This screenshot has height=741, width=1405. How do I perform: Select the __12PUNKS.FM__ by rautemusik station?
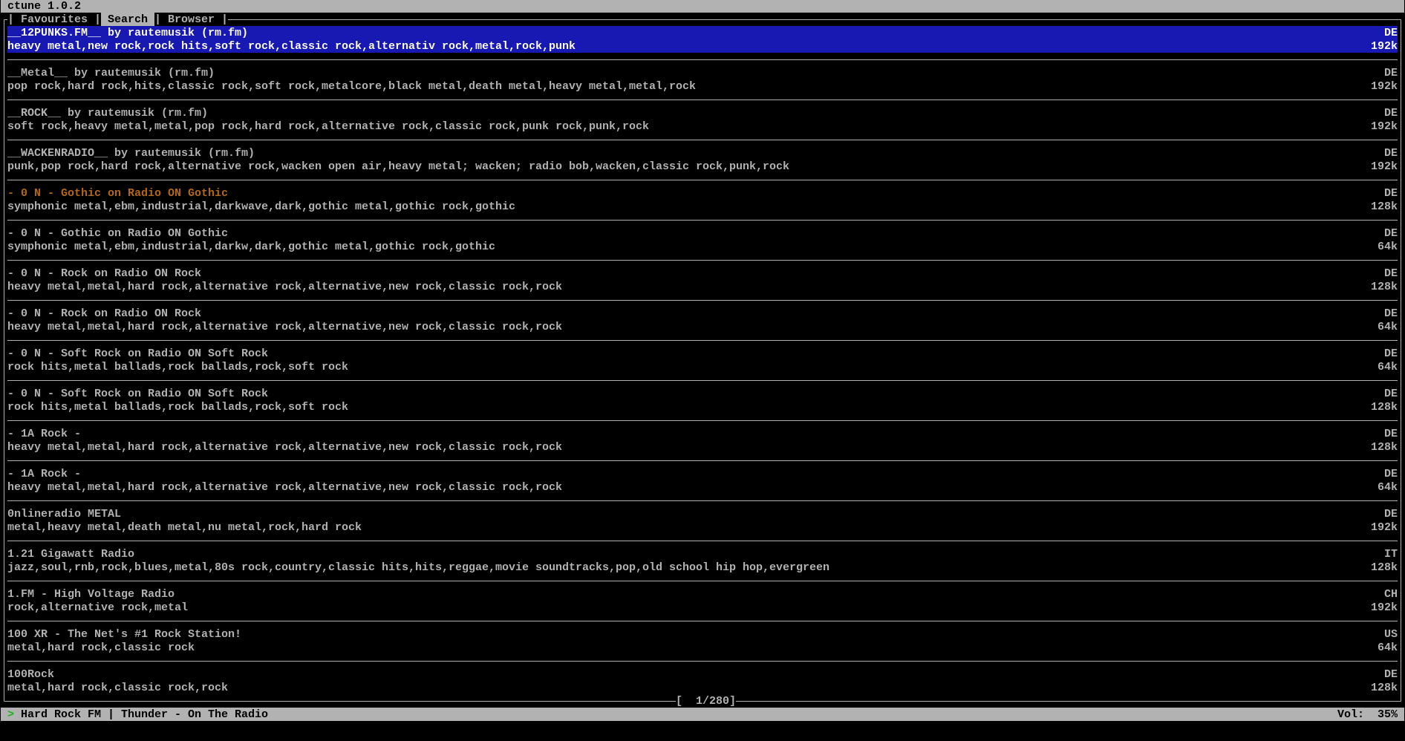pos(702,39)
